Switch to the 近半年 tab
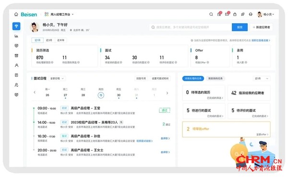Image resolution: width=288 pixels, height=177 pixels. coord(60,40)
